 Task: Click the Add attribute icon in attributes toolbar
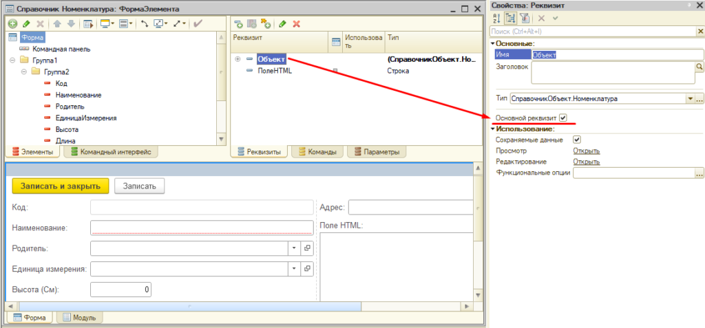[239, 24]
